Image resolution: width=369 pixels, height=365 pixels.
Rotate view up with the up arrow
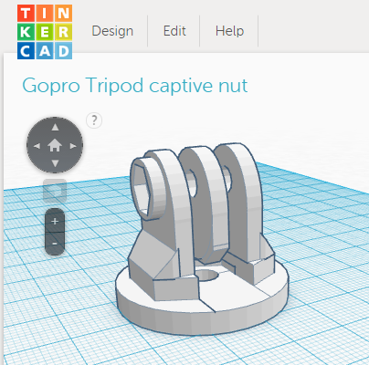[x=55, y=127]
